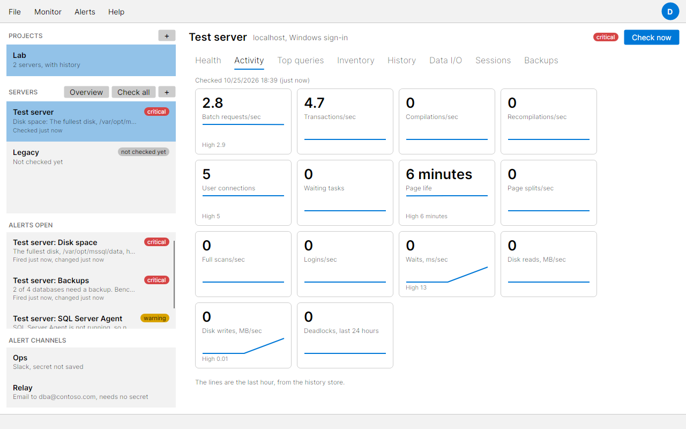Select the Legacy server
The width and height of the screenshot is (686, 429).
pyautogui.click(x=91, y=157)
